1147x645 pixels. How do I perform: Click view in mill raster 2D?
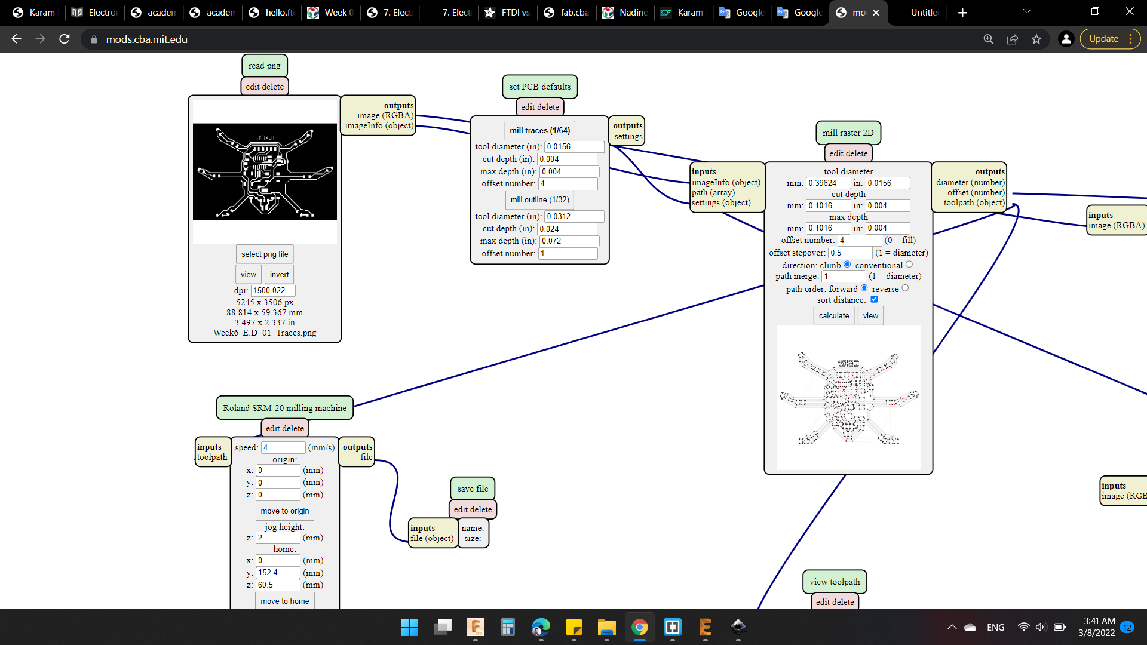[870, 315]
